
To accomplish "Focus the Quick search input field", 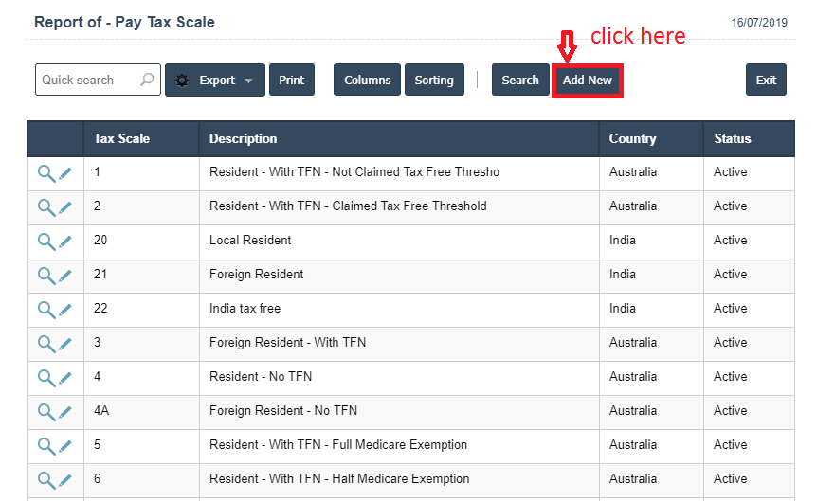I will 87,81.
